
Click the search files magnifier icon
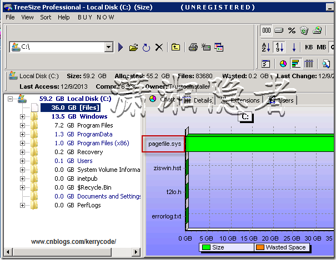coord(326,64)
